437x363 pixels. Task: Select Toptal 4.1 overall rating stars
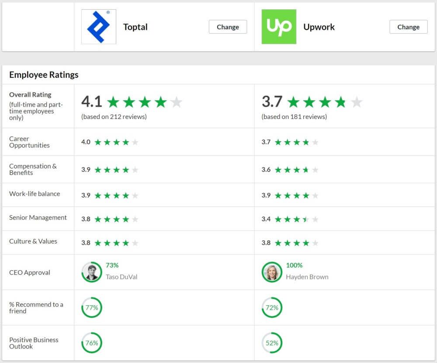tap(145, 102)
